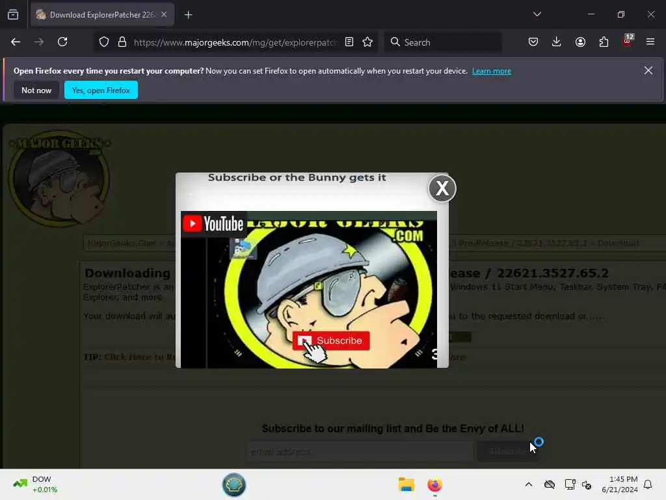Viewport: 666px width, 500px height.
Task: Click the red Subscribe button in the video
Action: (331, 340)
